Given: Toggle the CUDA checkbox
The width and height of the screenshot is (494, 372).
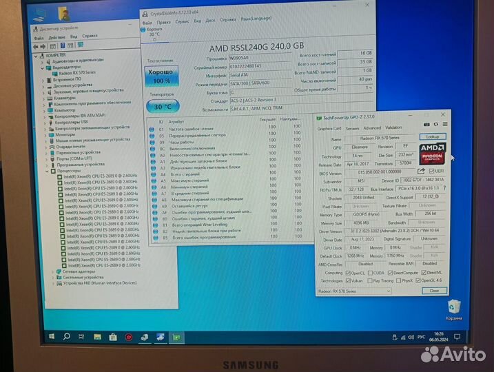Looking at the screenshot, I should click(370, 273).
